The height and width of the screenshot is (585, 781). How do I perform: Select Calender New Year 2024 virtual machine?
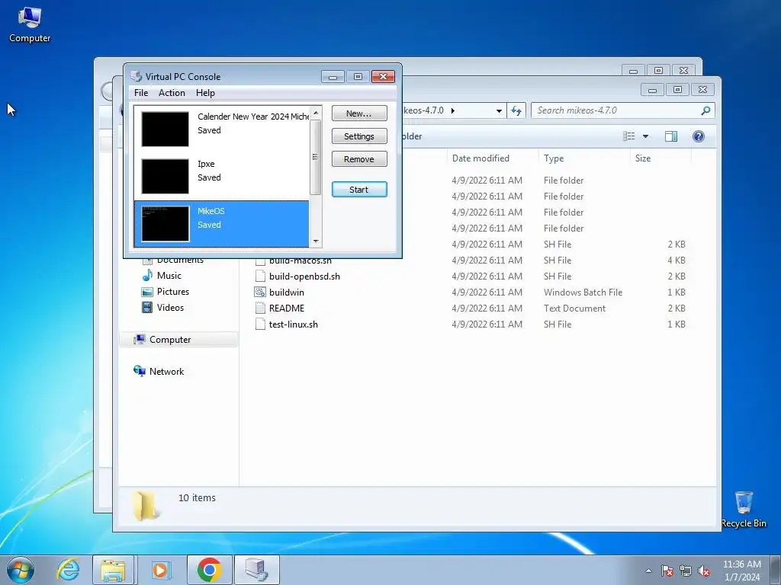222,129
